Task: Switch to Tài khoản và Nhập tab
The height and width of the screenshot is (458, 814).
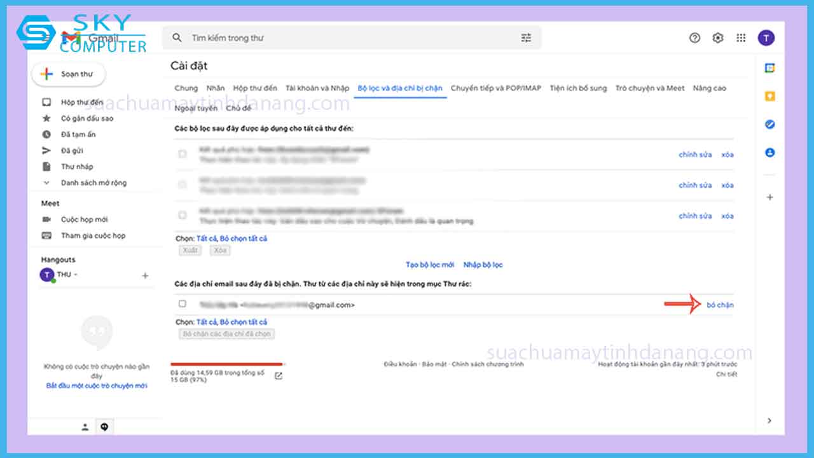Action: 317,88
